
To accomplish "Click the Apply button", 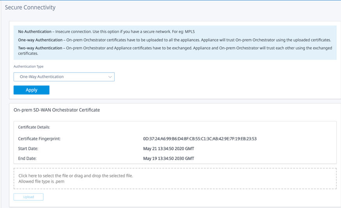I will (x=32, y=90).
